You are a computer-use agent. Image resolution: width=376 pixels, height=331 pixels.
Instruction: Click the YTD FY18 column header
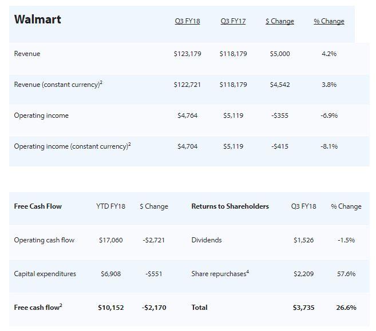coord(110,206)
